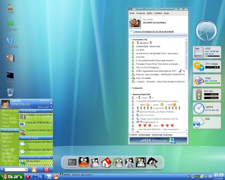
Task: Click the CPU Usage gears widget
Action: (207, 66)
